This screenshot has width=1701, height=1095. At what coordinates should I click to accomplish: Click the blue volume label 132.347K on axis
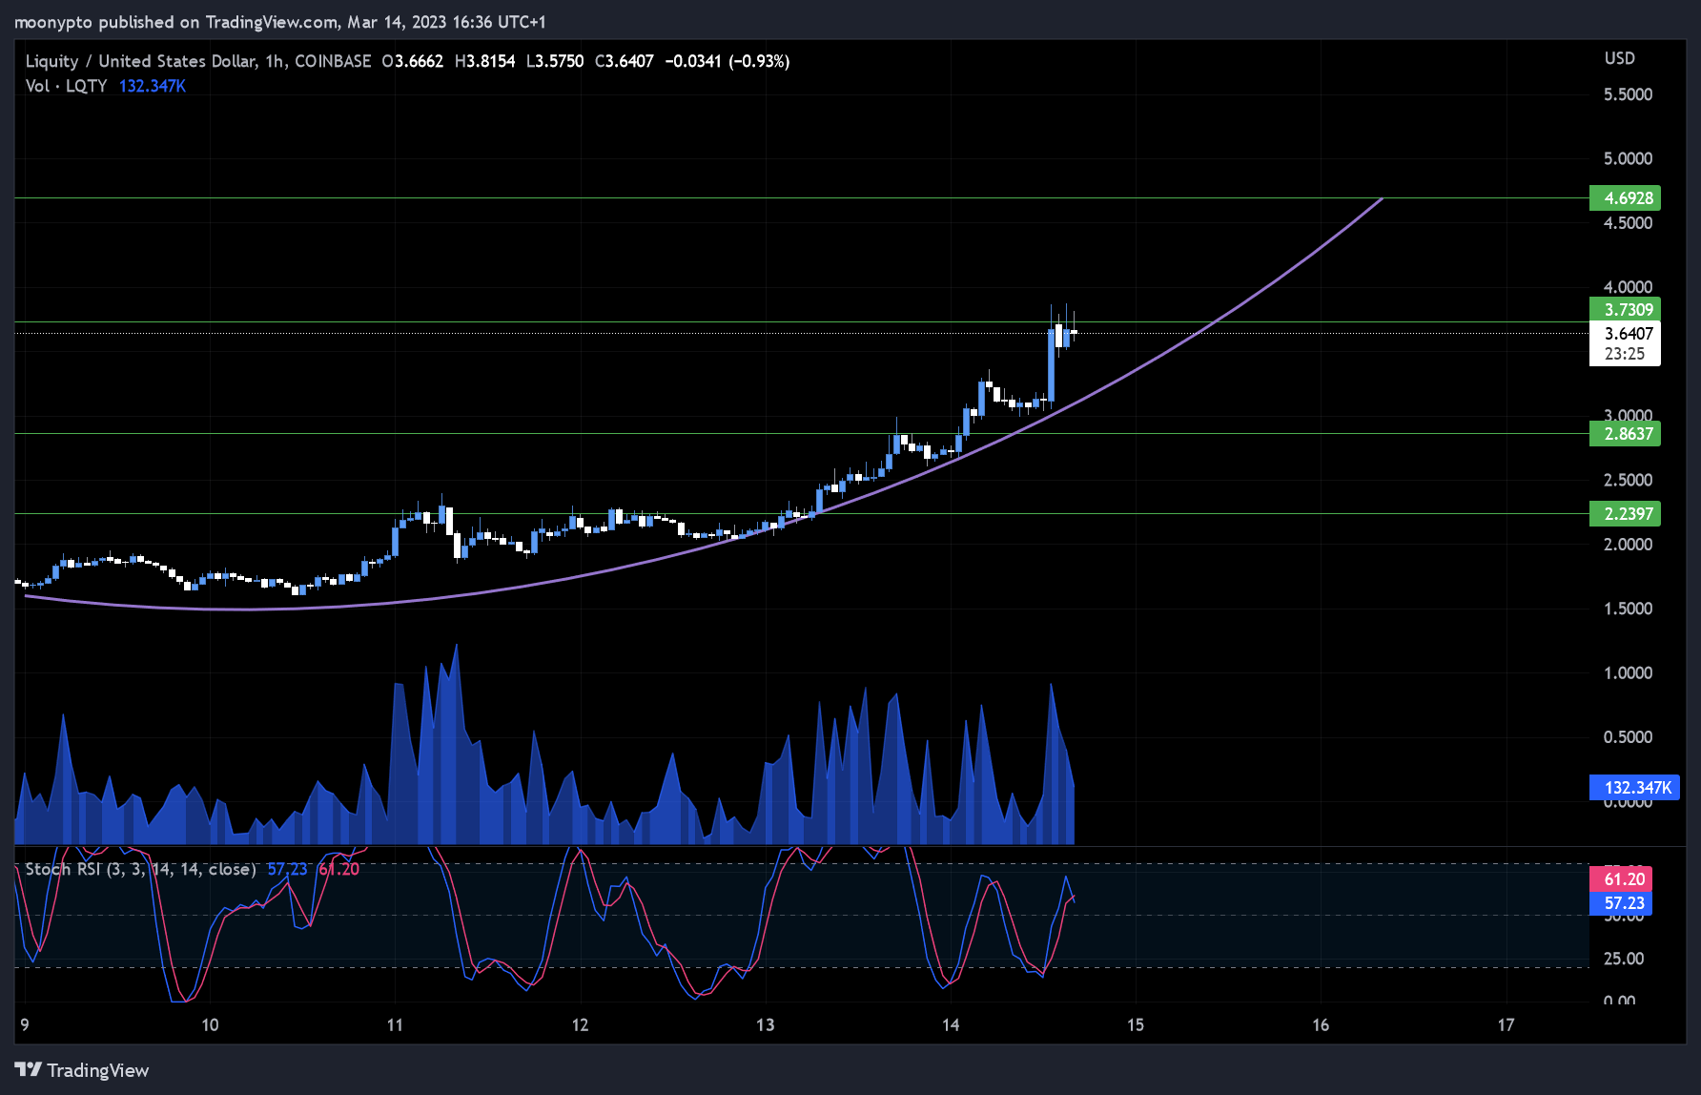coord(1635,788)
